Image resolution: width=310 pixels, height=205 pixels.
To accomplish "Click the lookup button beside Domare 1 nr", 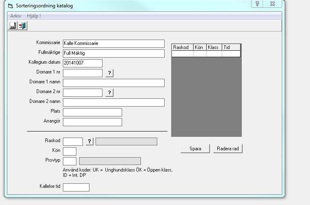I will [x=109, y=73].
